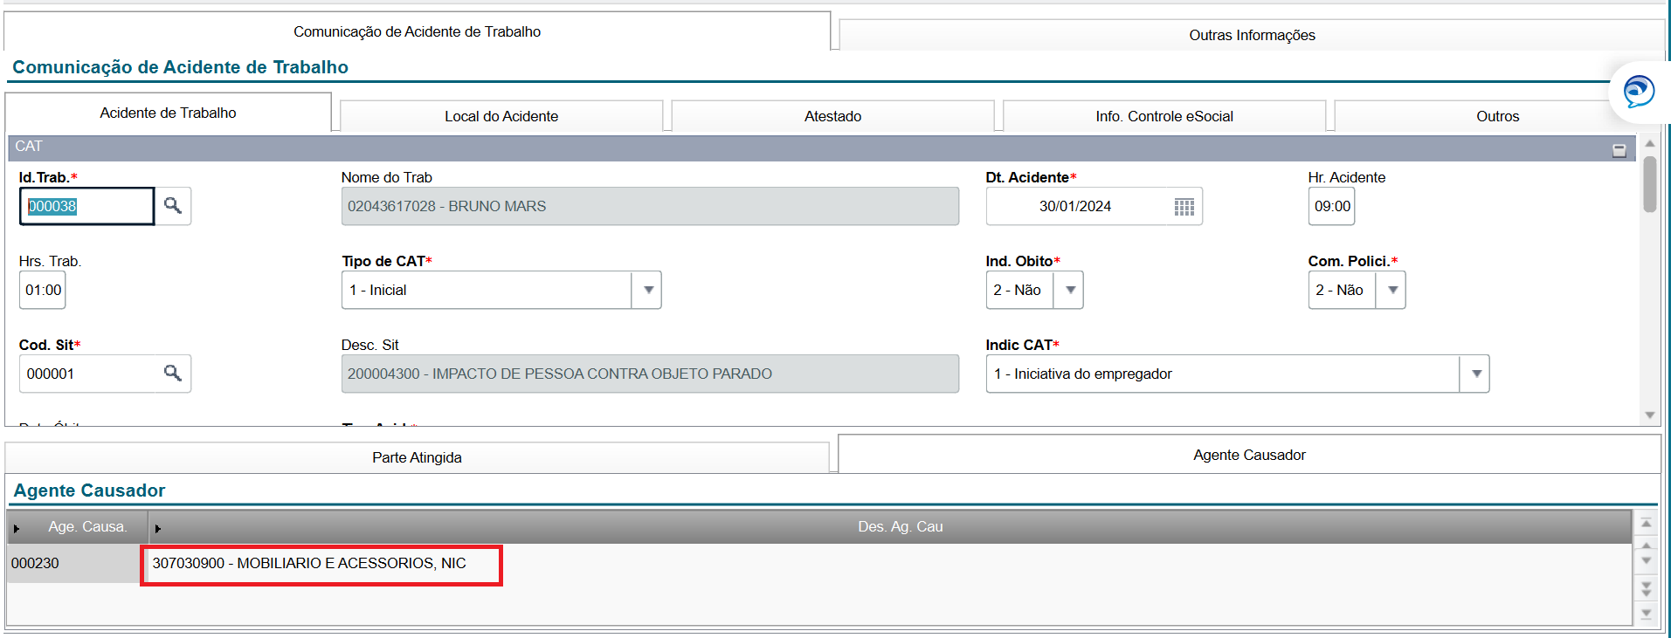Click the CAT form scrollbar thumb

1649,183
